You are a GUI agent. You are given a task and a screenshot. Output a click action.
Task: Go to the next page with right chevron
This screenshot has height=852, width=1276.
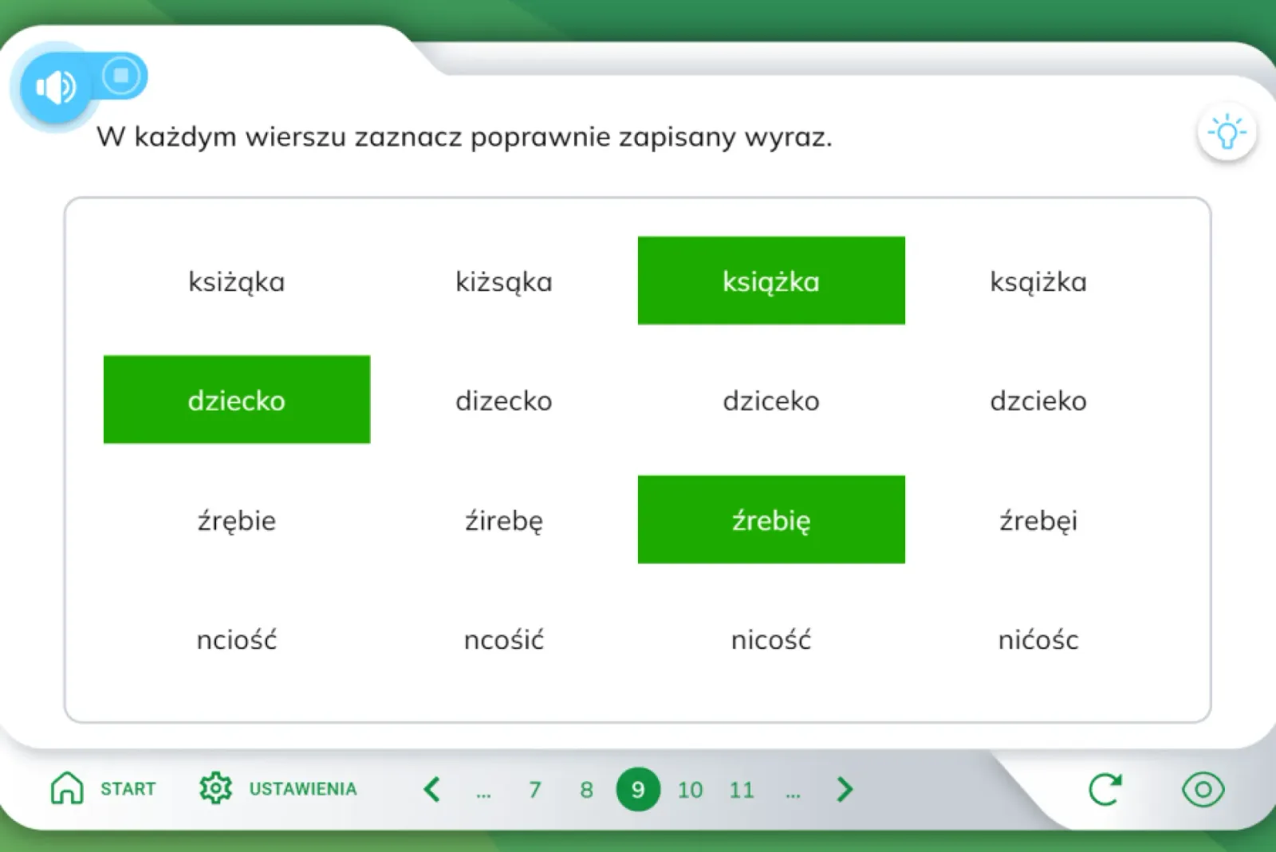coord(845,789)
